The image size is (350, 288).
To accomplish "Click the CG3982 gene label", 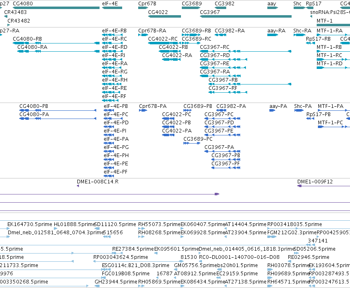I will 225,4.
